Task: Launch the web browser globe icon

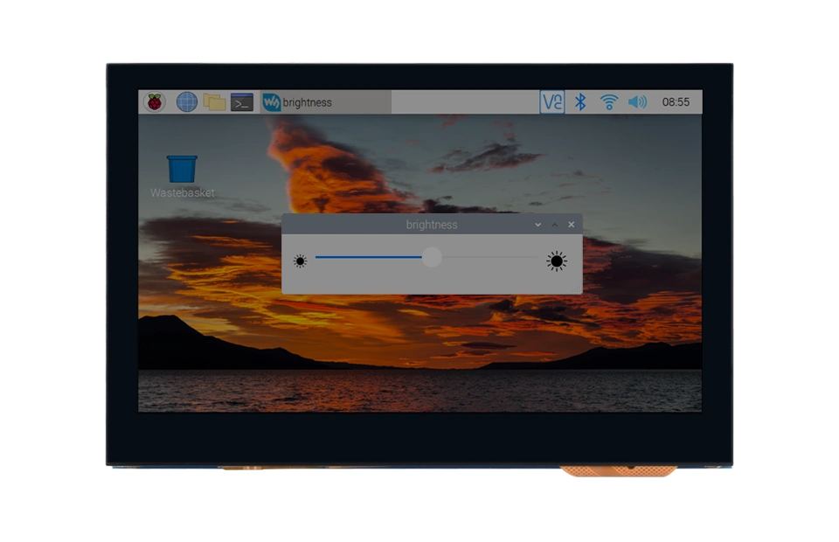Action: click(x=187, y=102)
